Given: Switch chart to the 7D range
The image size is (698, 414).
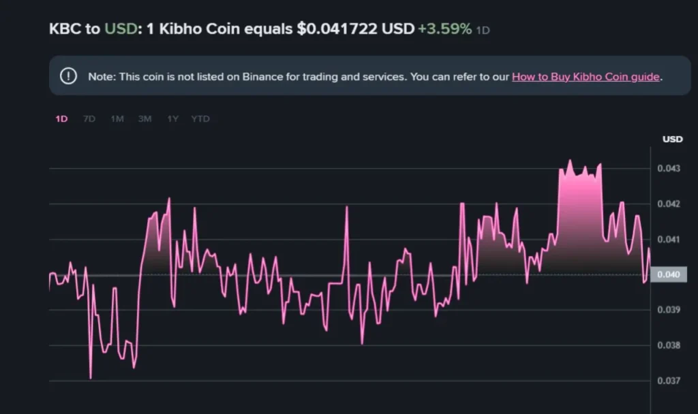Looking at the screenshot, I should [x=89, y=119].
